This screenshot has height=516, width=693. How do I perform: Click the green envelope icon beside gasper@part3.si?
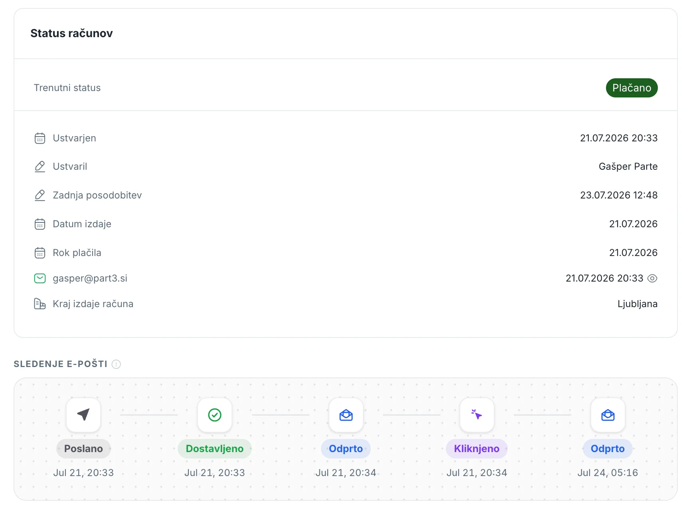point(40,278)
